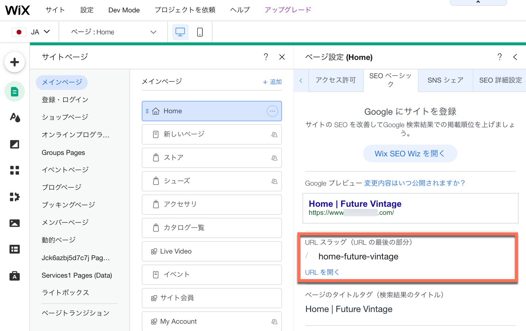
Task: Open help for Site Pages panel
Action: point(266,57)
